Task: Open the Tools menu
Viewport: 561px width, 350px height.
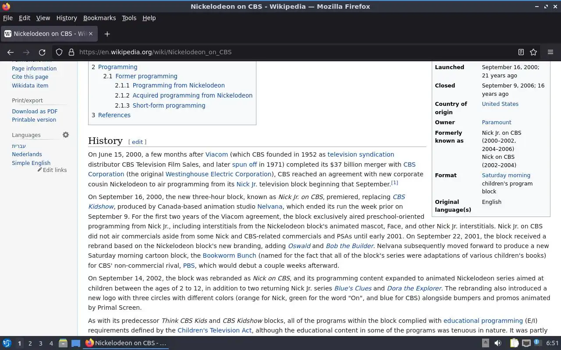Action: click(x=129, y=18)
